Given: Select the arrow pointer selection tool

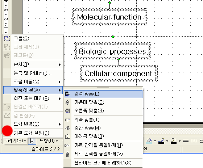Looking at the screenshot, I should (32, 141).
